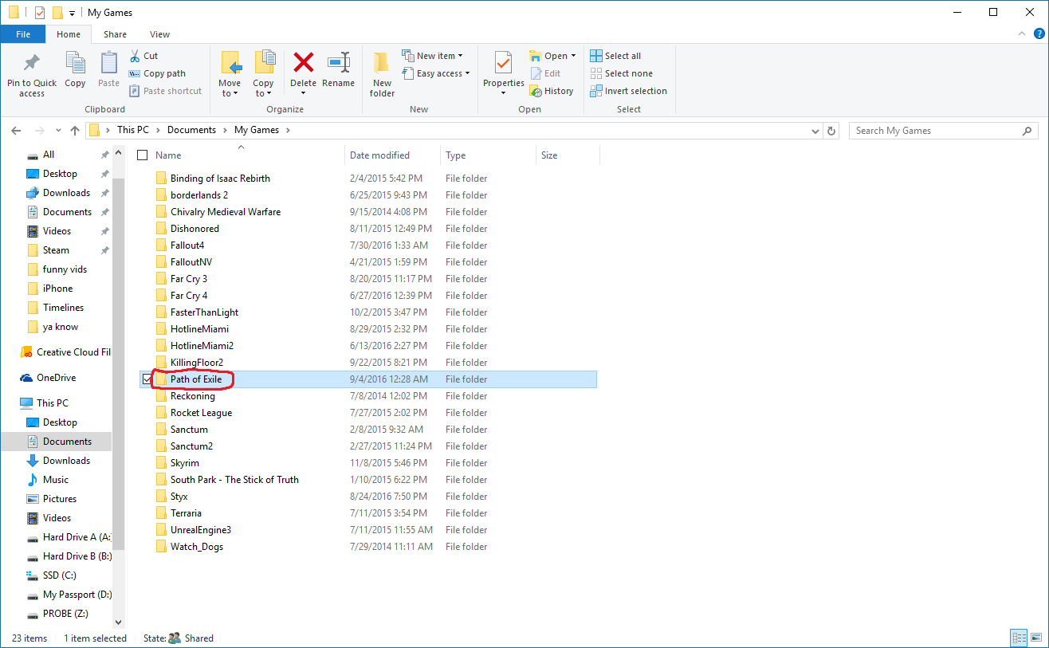The image size is (1049, 648).
Task: Click the Copy icon in Clipboard group
Action: click(75, 63)
